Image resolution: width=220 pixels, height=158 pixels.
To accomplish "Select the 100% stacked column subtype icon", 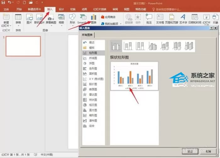I will 140,46.
